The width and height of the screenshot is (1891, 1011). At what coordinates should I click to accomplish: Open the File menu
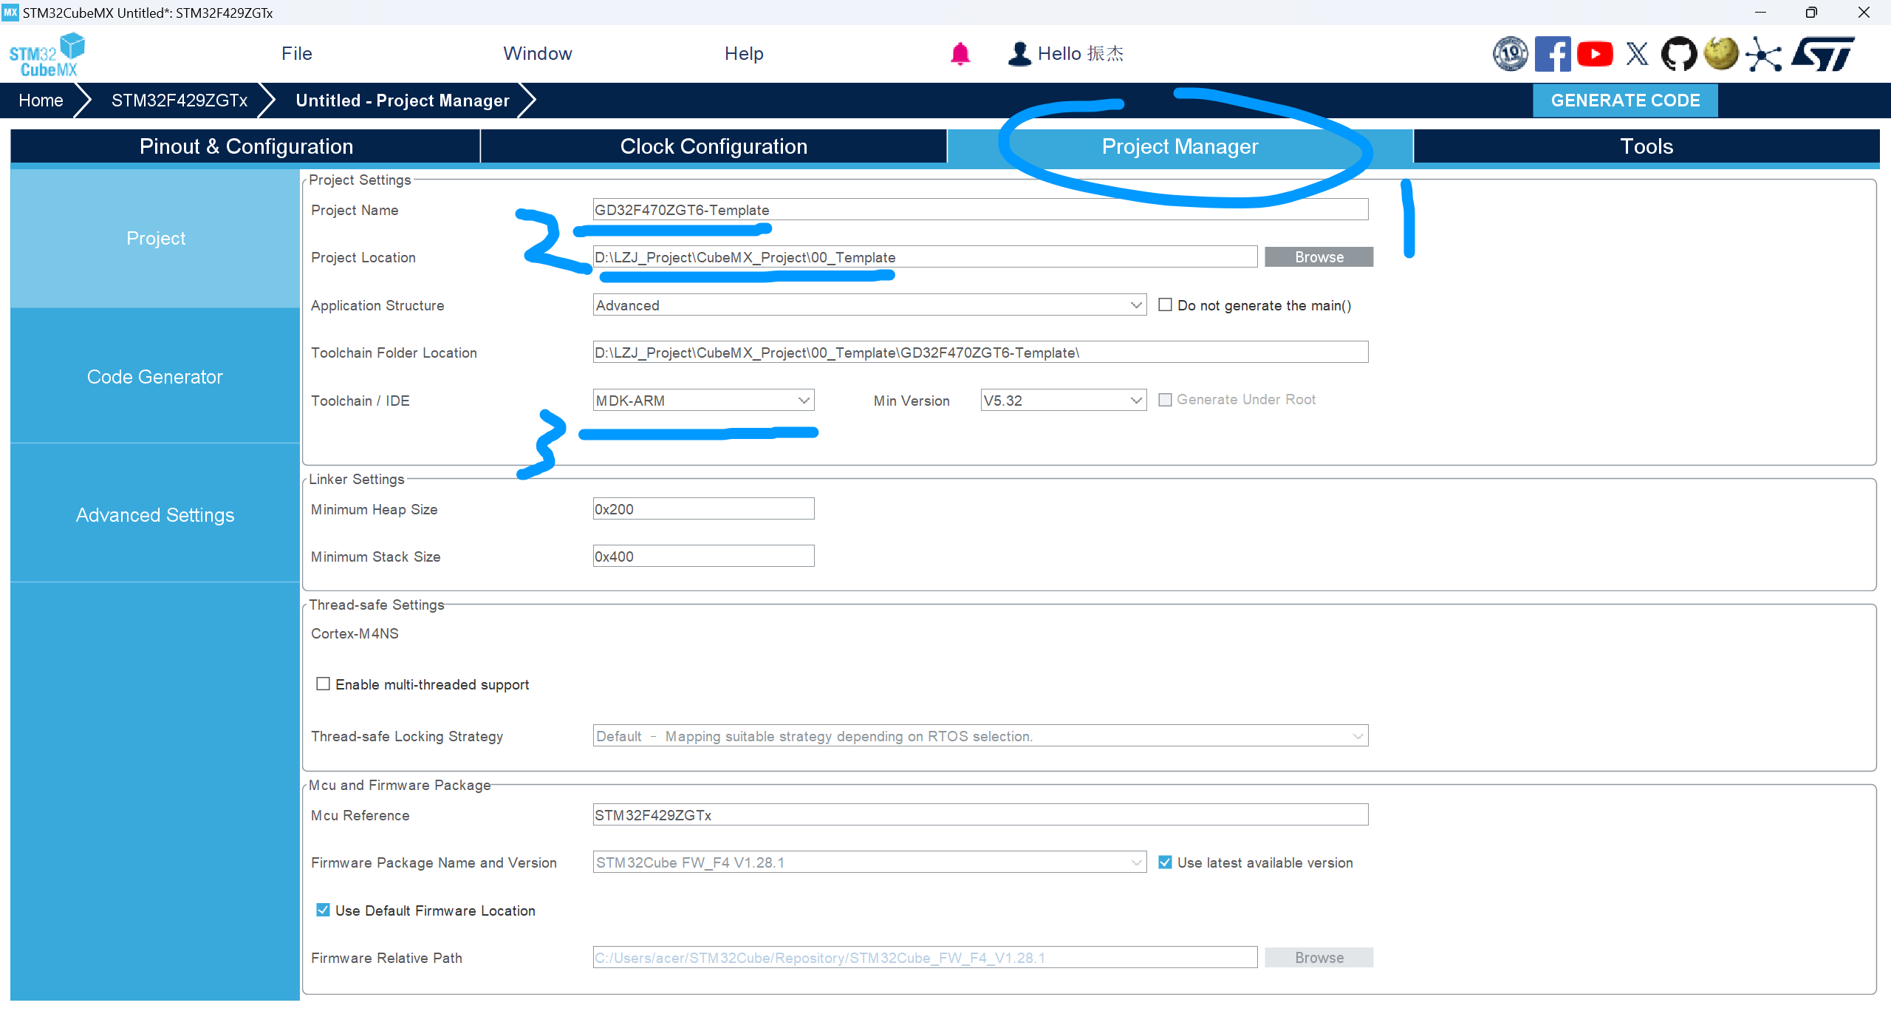click(297, 54)
